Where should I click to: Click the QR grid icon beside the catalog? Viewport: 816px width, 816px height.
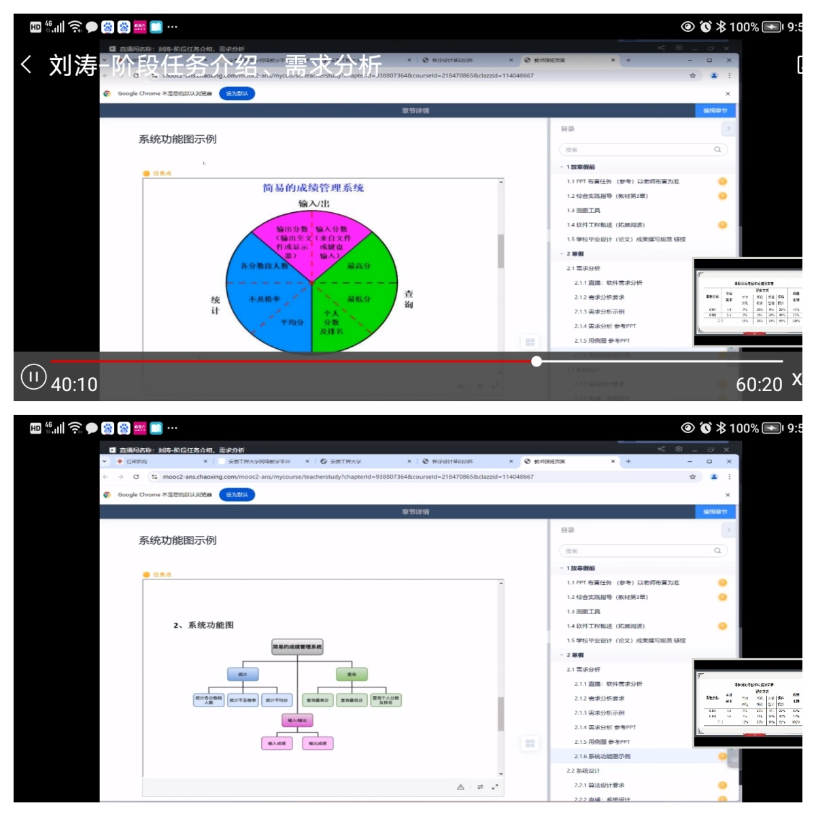point(530,743)
